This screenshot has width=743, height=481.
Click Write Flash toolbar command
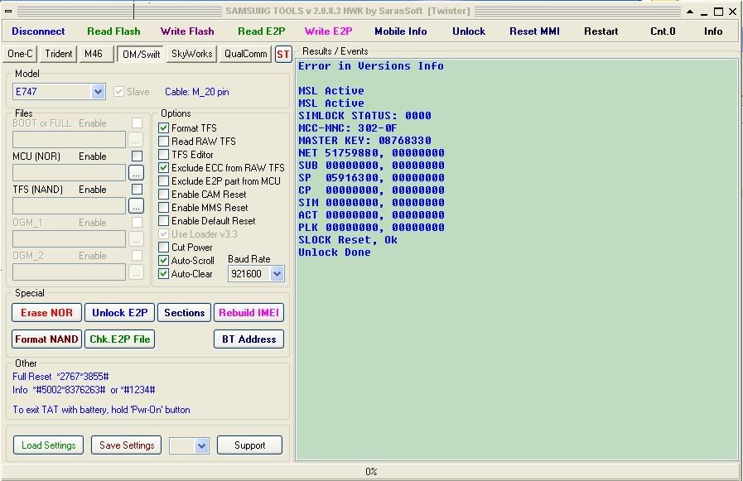(x=187, y=31)
